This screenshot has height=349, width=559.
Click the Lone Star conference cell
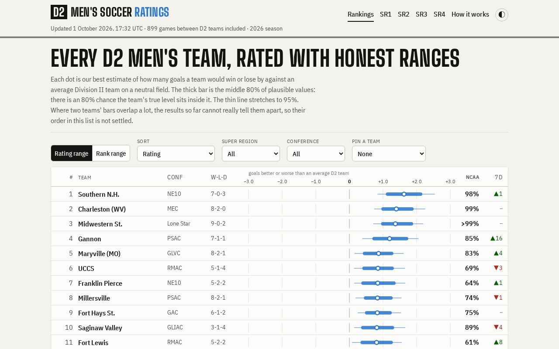(x=179, y=223)
